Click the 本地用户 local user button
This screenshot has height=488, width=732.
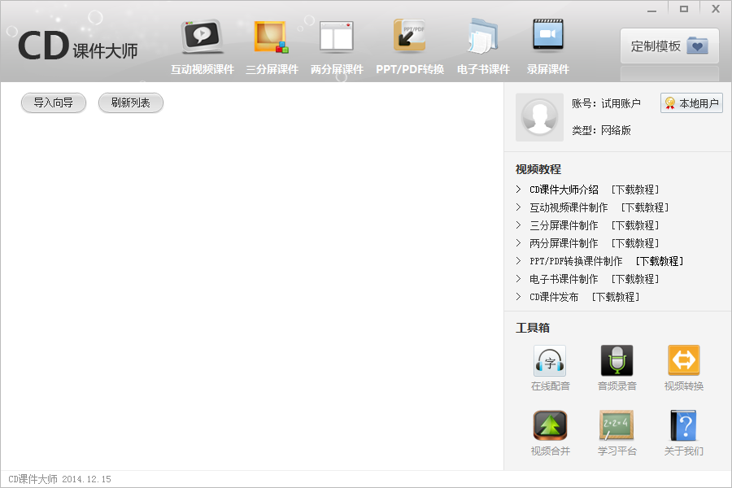691,103
